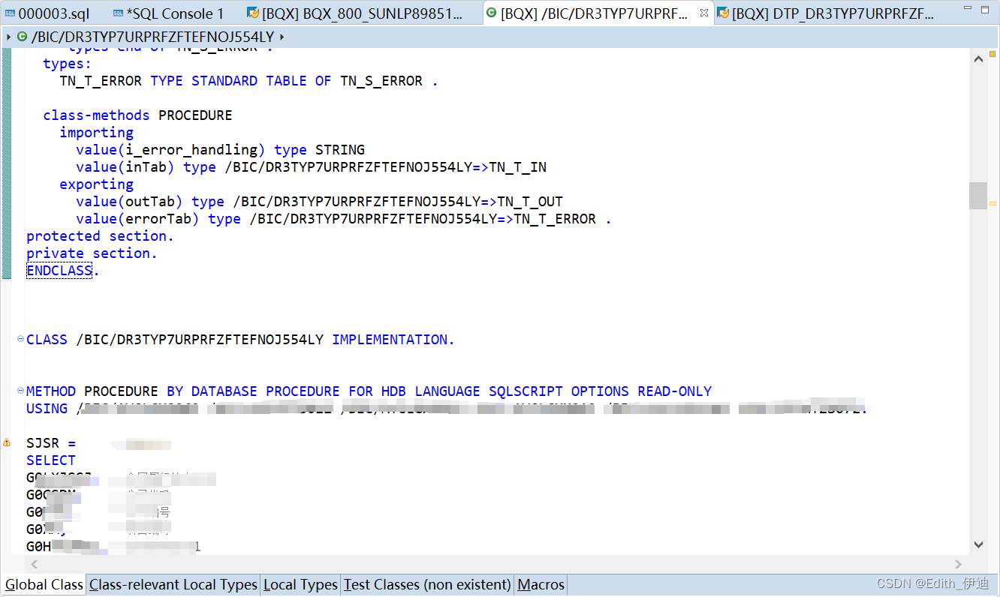1000x597 pixels.
Task: Click the warning marker beside the SJSR line
Action: coord(6,442)
